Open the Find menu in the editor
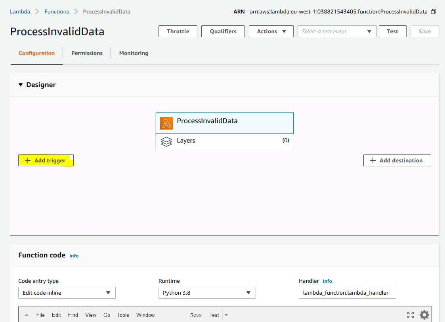 [x=73, y=315]
